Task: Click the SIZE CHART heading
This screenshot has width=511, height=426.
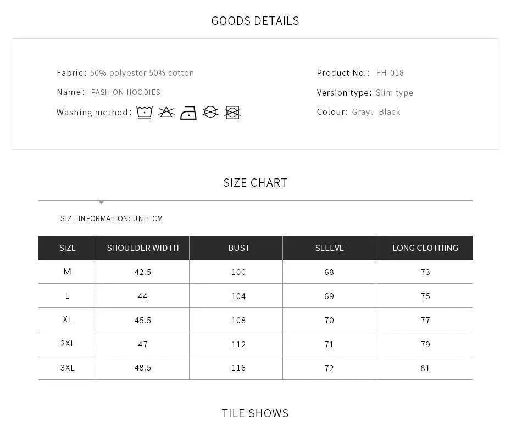Action: pyautogui.click(x=255, y=183)
